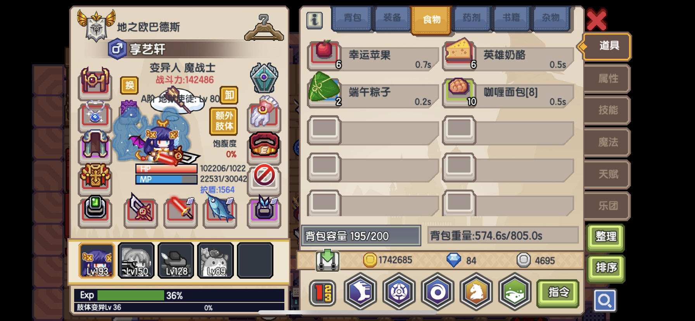Image resolution: width=695 pixels, height=321 pixels.
Task: Click the 整理 organize button
Action: point(606,236)
